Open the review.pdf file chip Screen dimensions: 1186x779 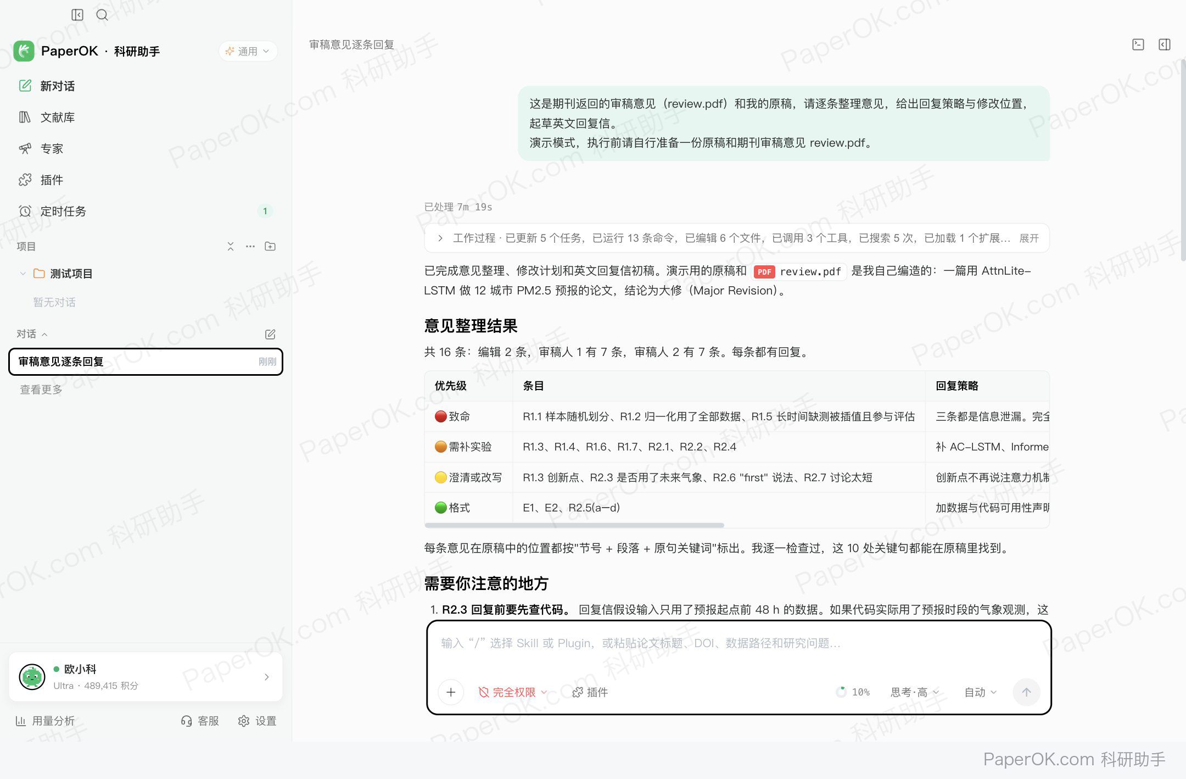(799, 271)
